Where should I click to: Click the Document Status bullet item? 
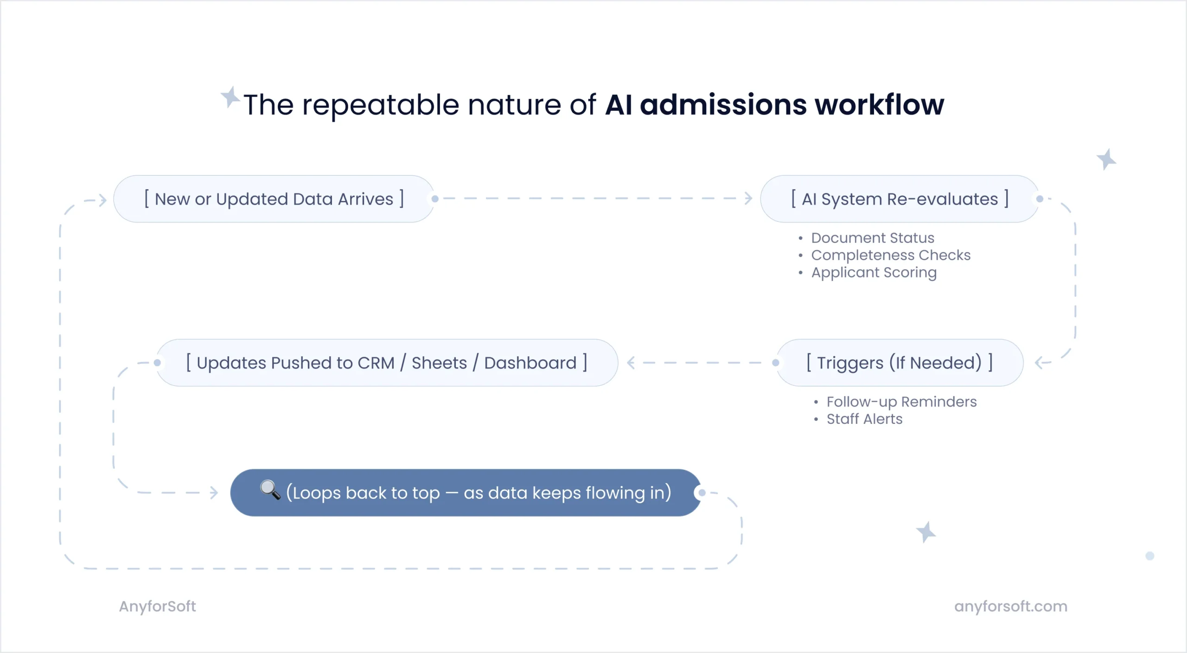pos(873,238)
